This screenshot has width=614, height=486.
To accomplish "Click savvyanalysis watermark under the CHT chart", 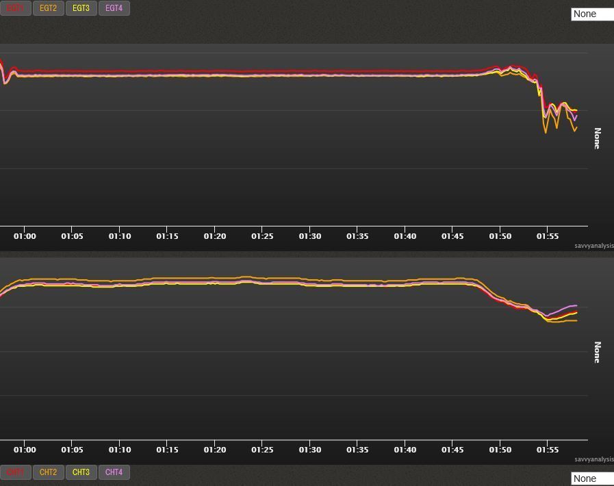I will tap(593, 459).
